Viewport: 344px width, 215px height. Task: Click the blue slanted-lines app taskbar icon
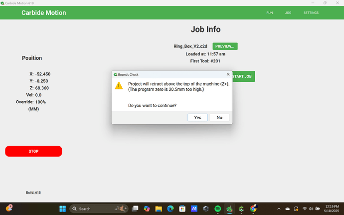pos(194,209)
